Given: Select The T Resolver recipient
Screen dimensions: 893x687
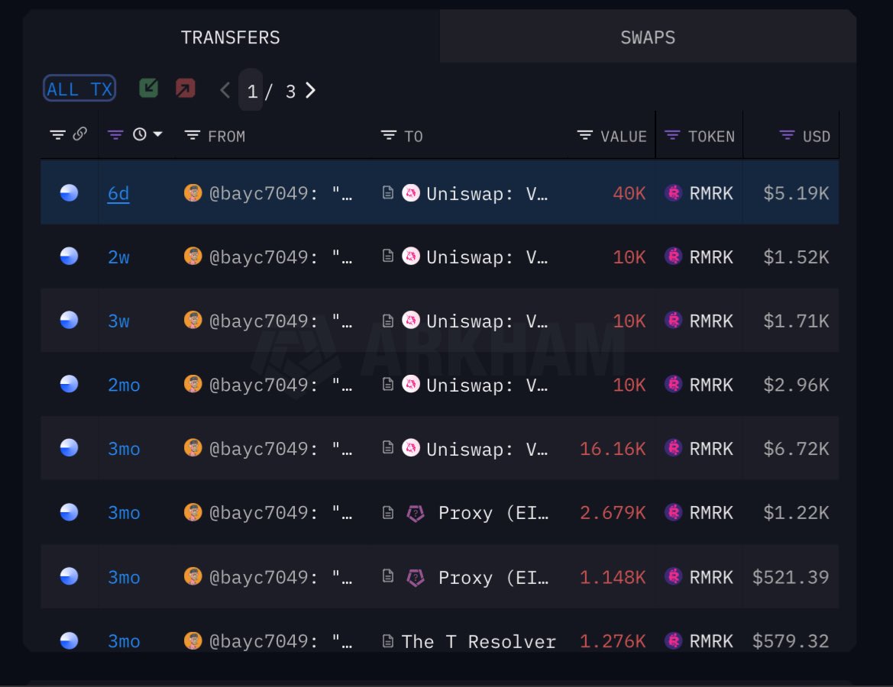Looking at the screenshot, I should pyautogui.click(x=478, y=641).
